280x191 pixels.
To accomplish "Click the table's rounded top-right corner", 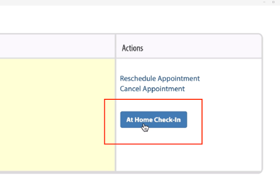I will 260,36.
